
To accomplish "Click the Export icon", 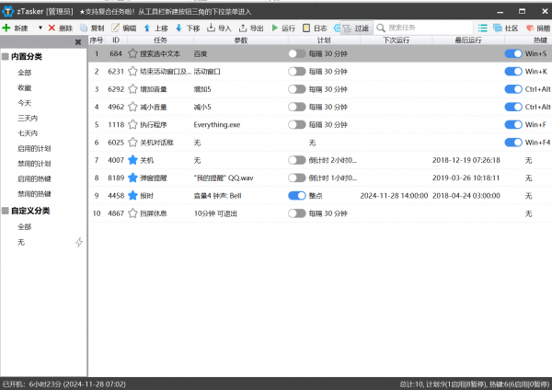I will click(x=243, y=28).
